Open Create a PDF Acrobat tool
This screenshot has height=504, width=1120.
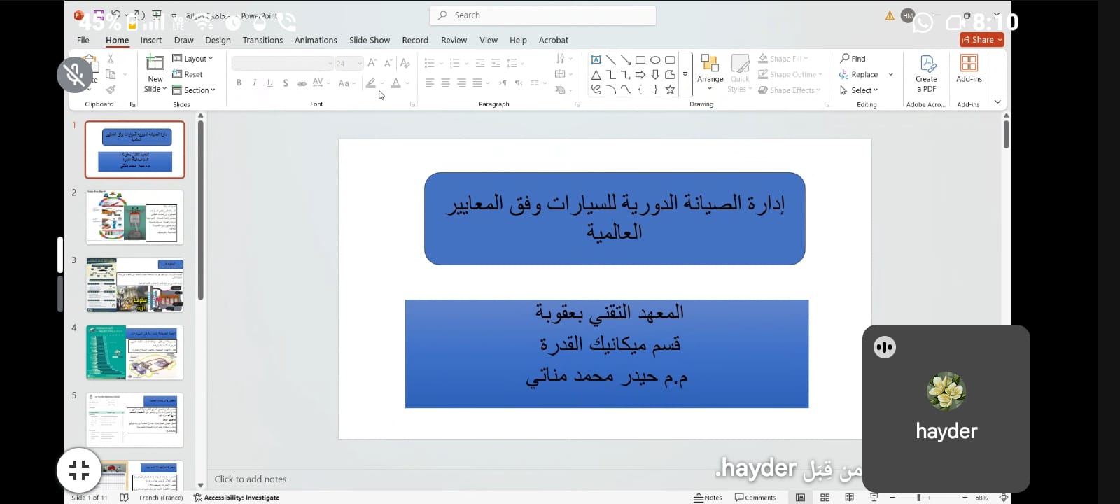[927, 73]
